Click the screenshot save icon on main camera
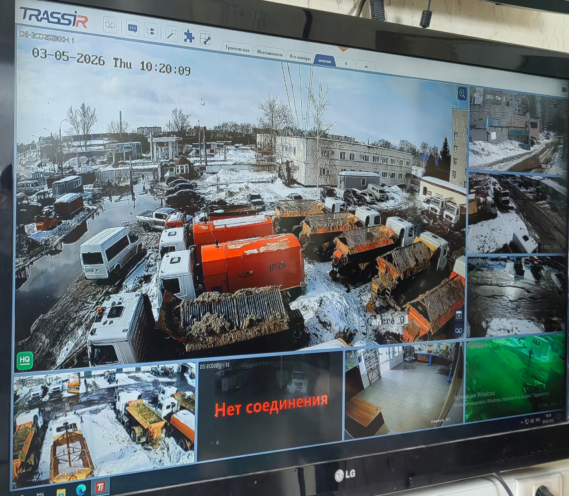The image size is (569, 496). coord(459,315)
